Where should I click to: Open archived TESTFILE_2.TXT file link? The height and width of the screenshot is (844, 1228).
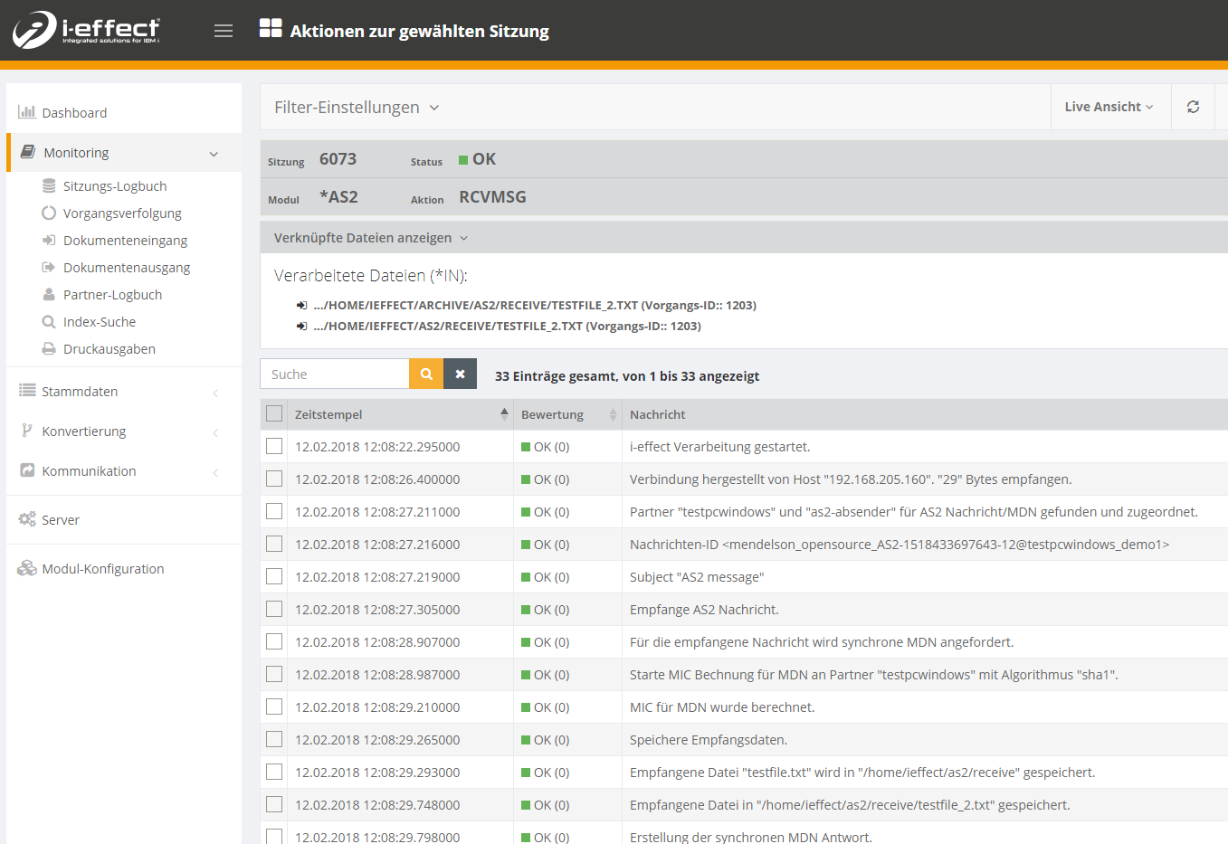[534, 306]
